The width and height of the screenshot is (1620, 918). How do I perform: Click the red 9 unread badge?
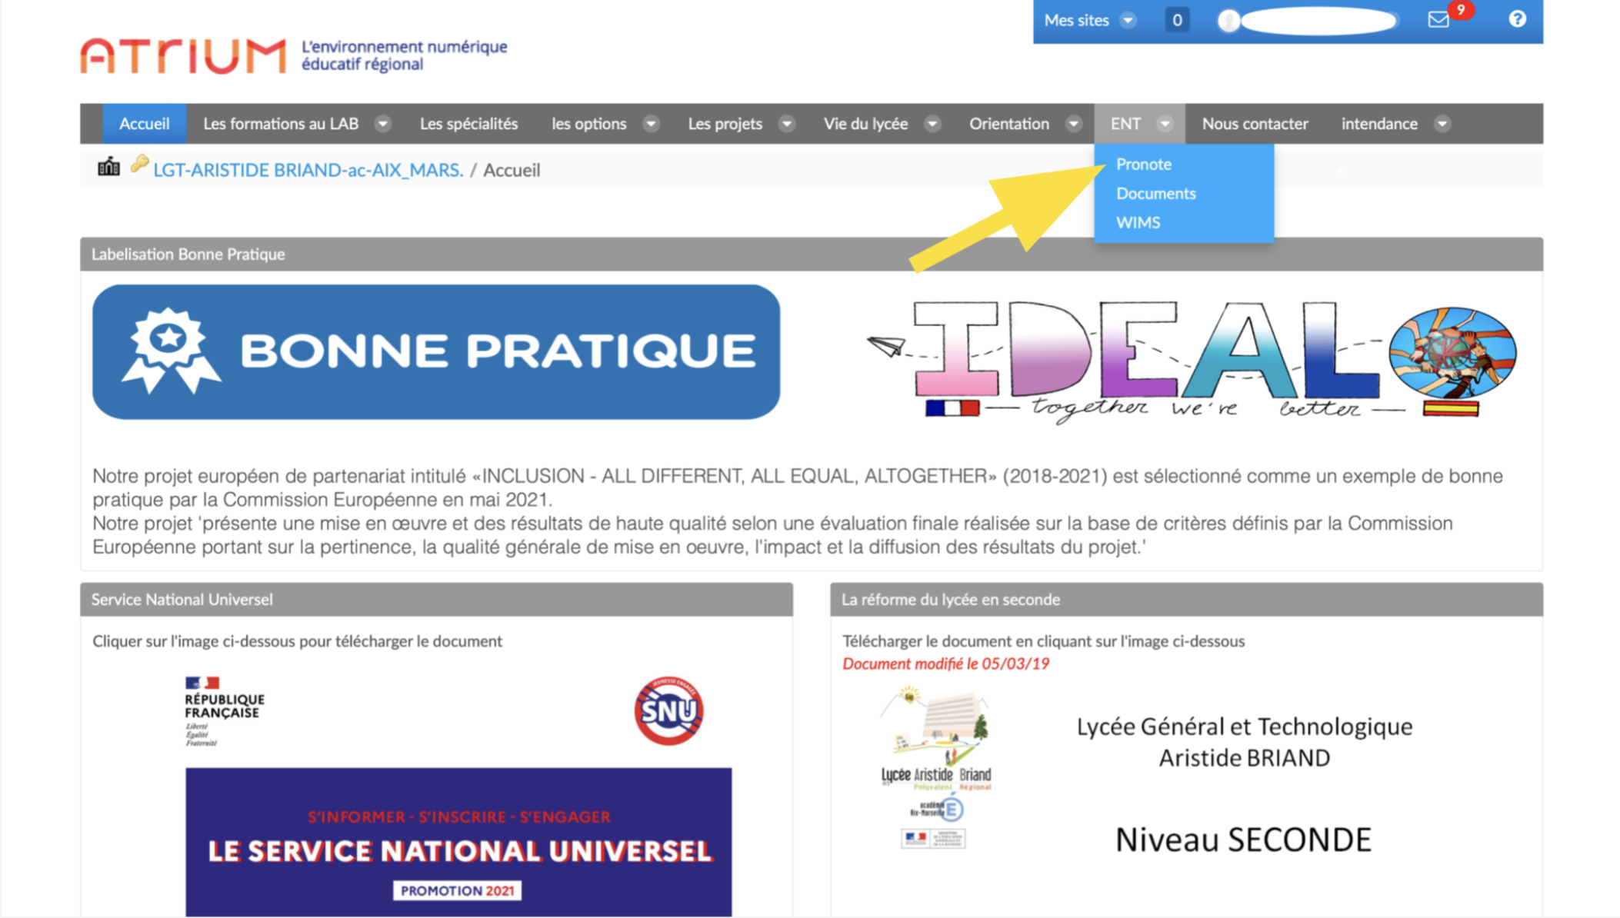(x=1460, y=10)
